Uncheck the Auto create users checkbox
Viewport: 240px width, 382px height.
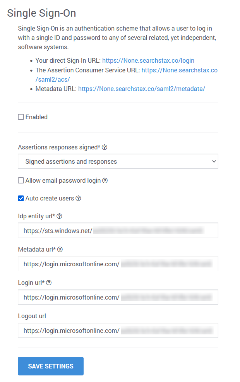click(x=21, y=198)
